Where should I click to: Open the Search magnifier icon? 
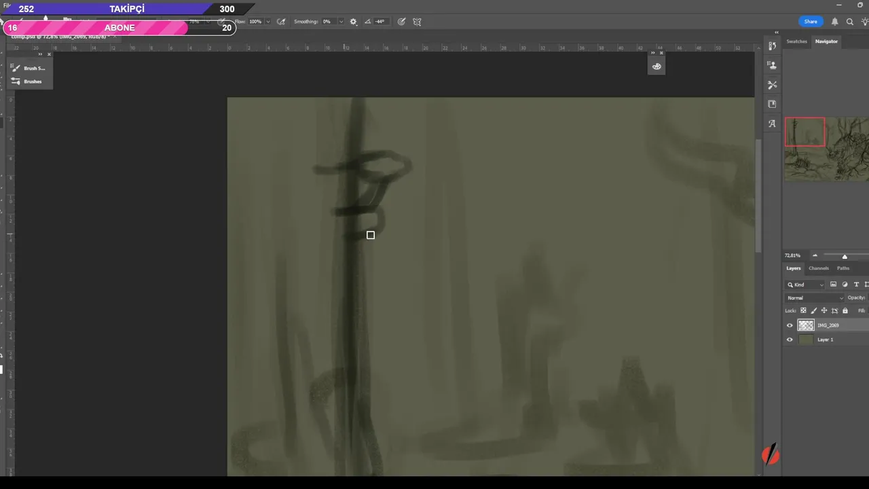click(849, 22)
